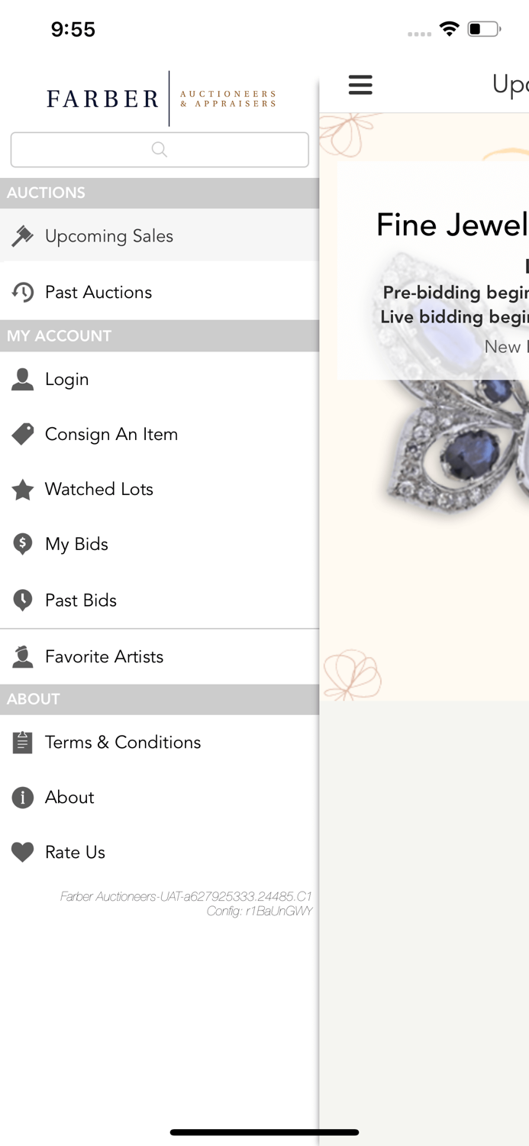Tap the clock pin icon for Past Bids

pos(23,601)
